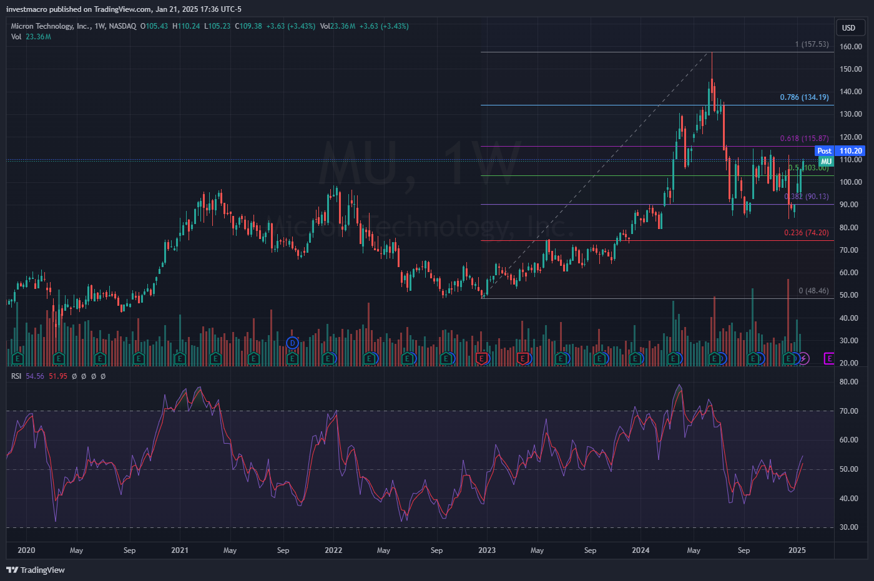The height and width of the screenshot is (581, 874).
Task: Click the red earnings marker above the 2023 label
Action: point(481,358)
